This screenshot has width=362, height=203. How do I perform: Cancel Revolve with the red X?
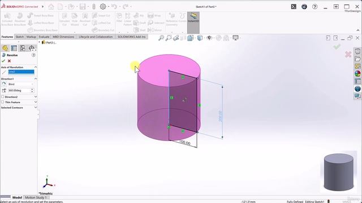point(9,61)
